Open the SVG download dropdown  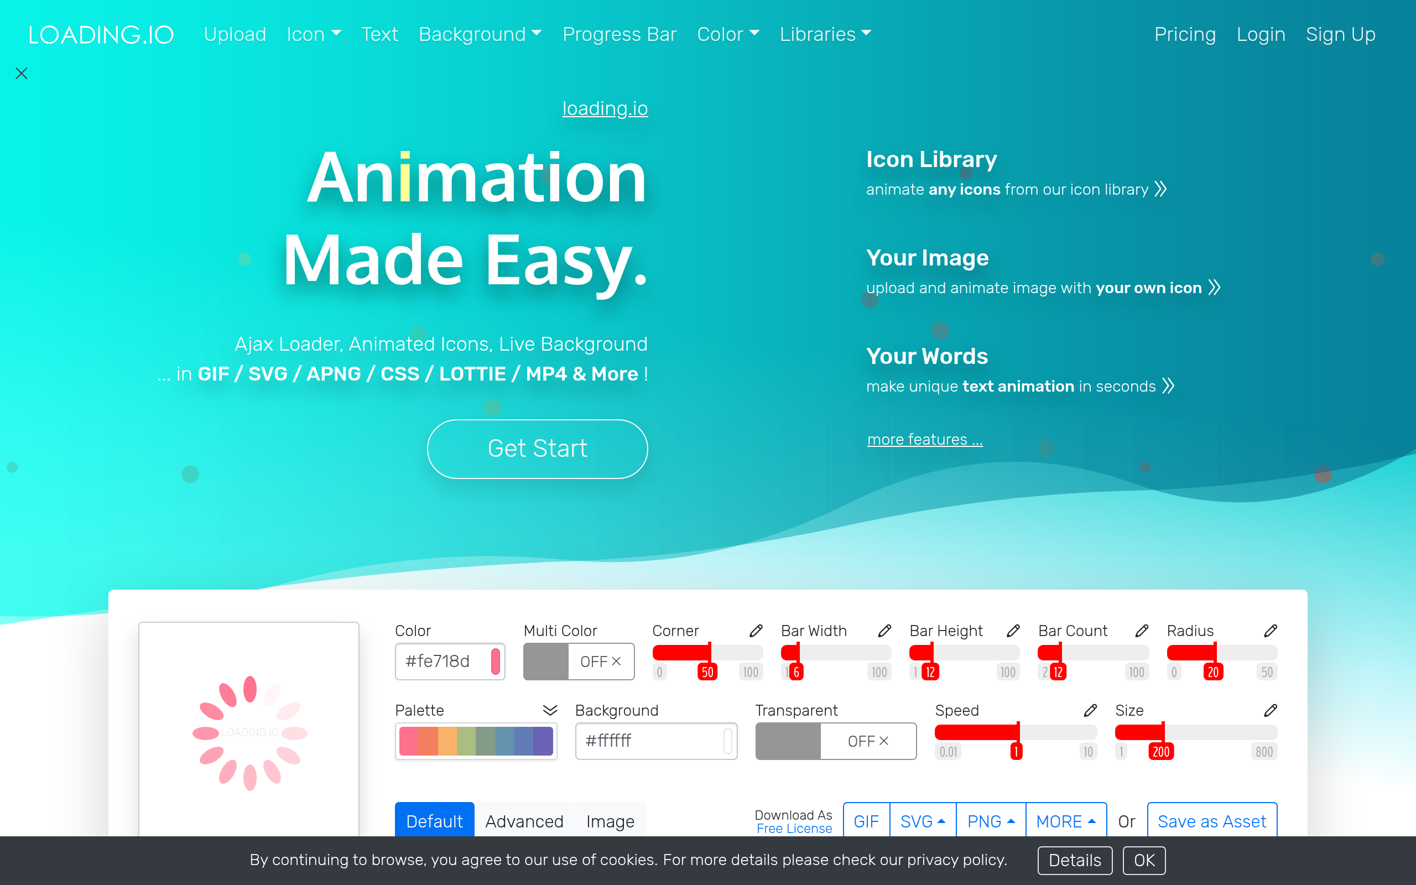pyautogui.click(x=923, y=821)
